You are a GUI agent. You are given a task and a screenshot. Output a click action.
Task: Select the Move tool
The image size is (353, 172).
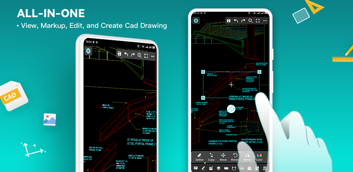[x=223, y=157]
